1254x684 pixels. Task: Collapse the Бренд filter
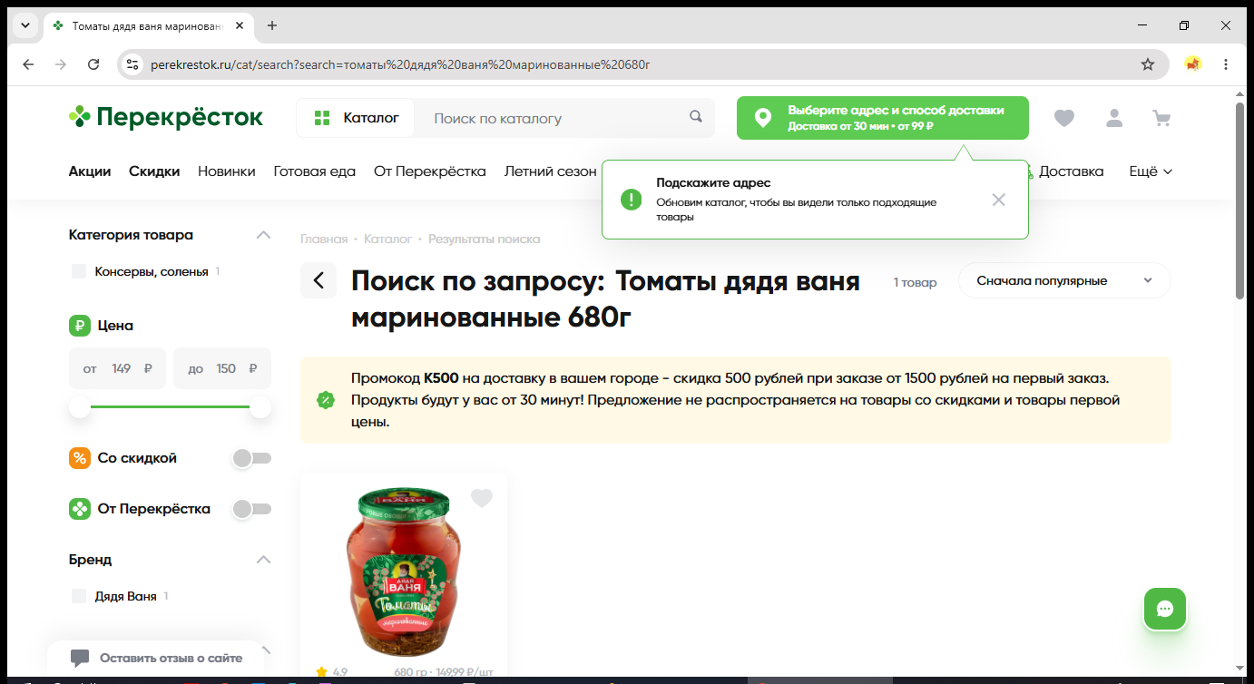click(263, 560)
